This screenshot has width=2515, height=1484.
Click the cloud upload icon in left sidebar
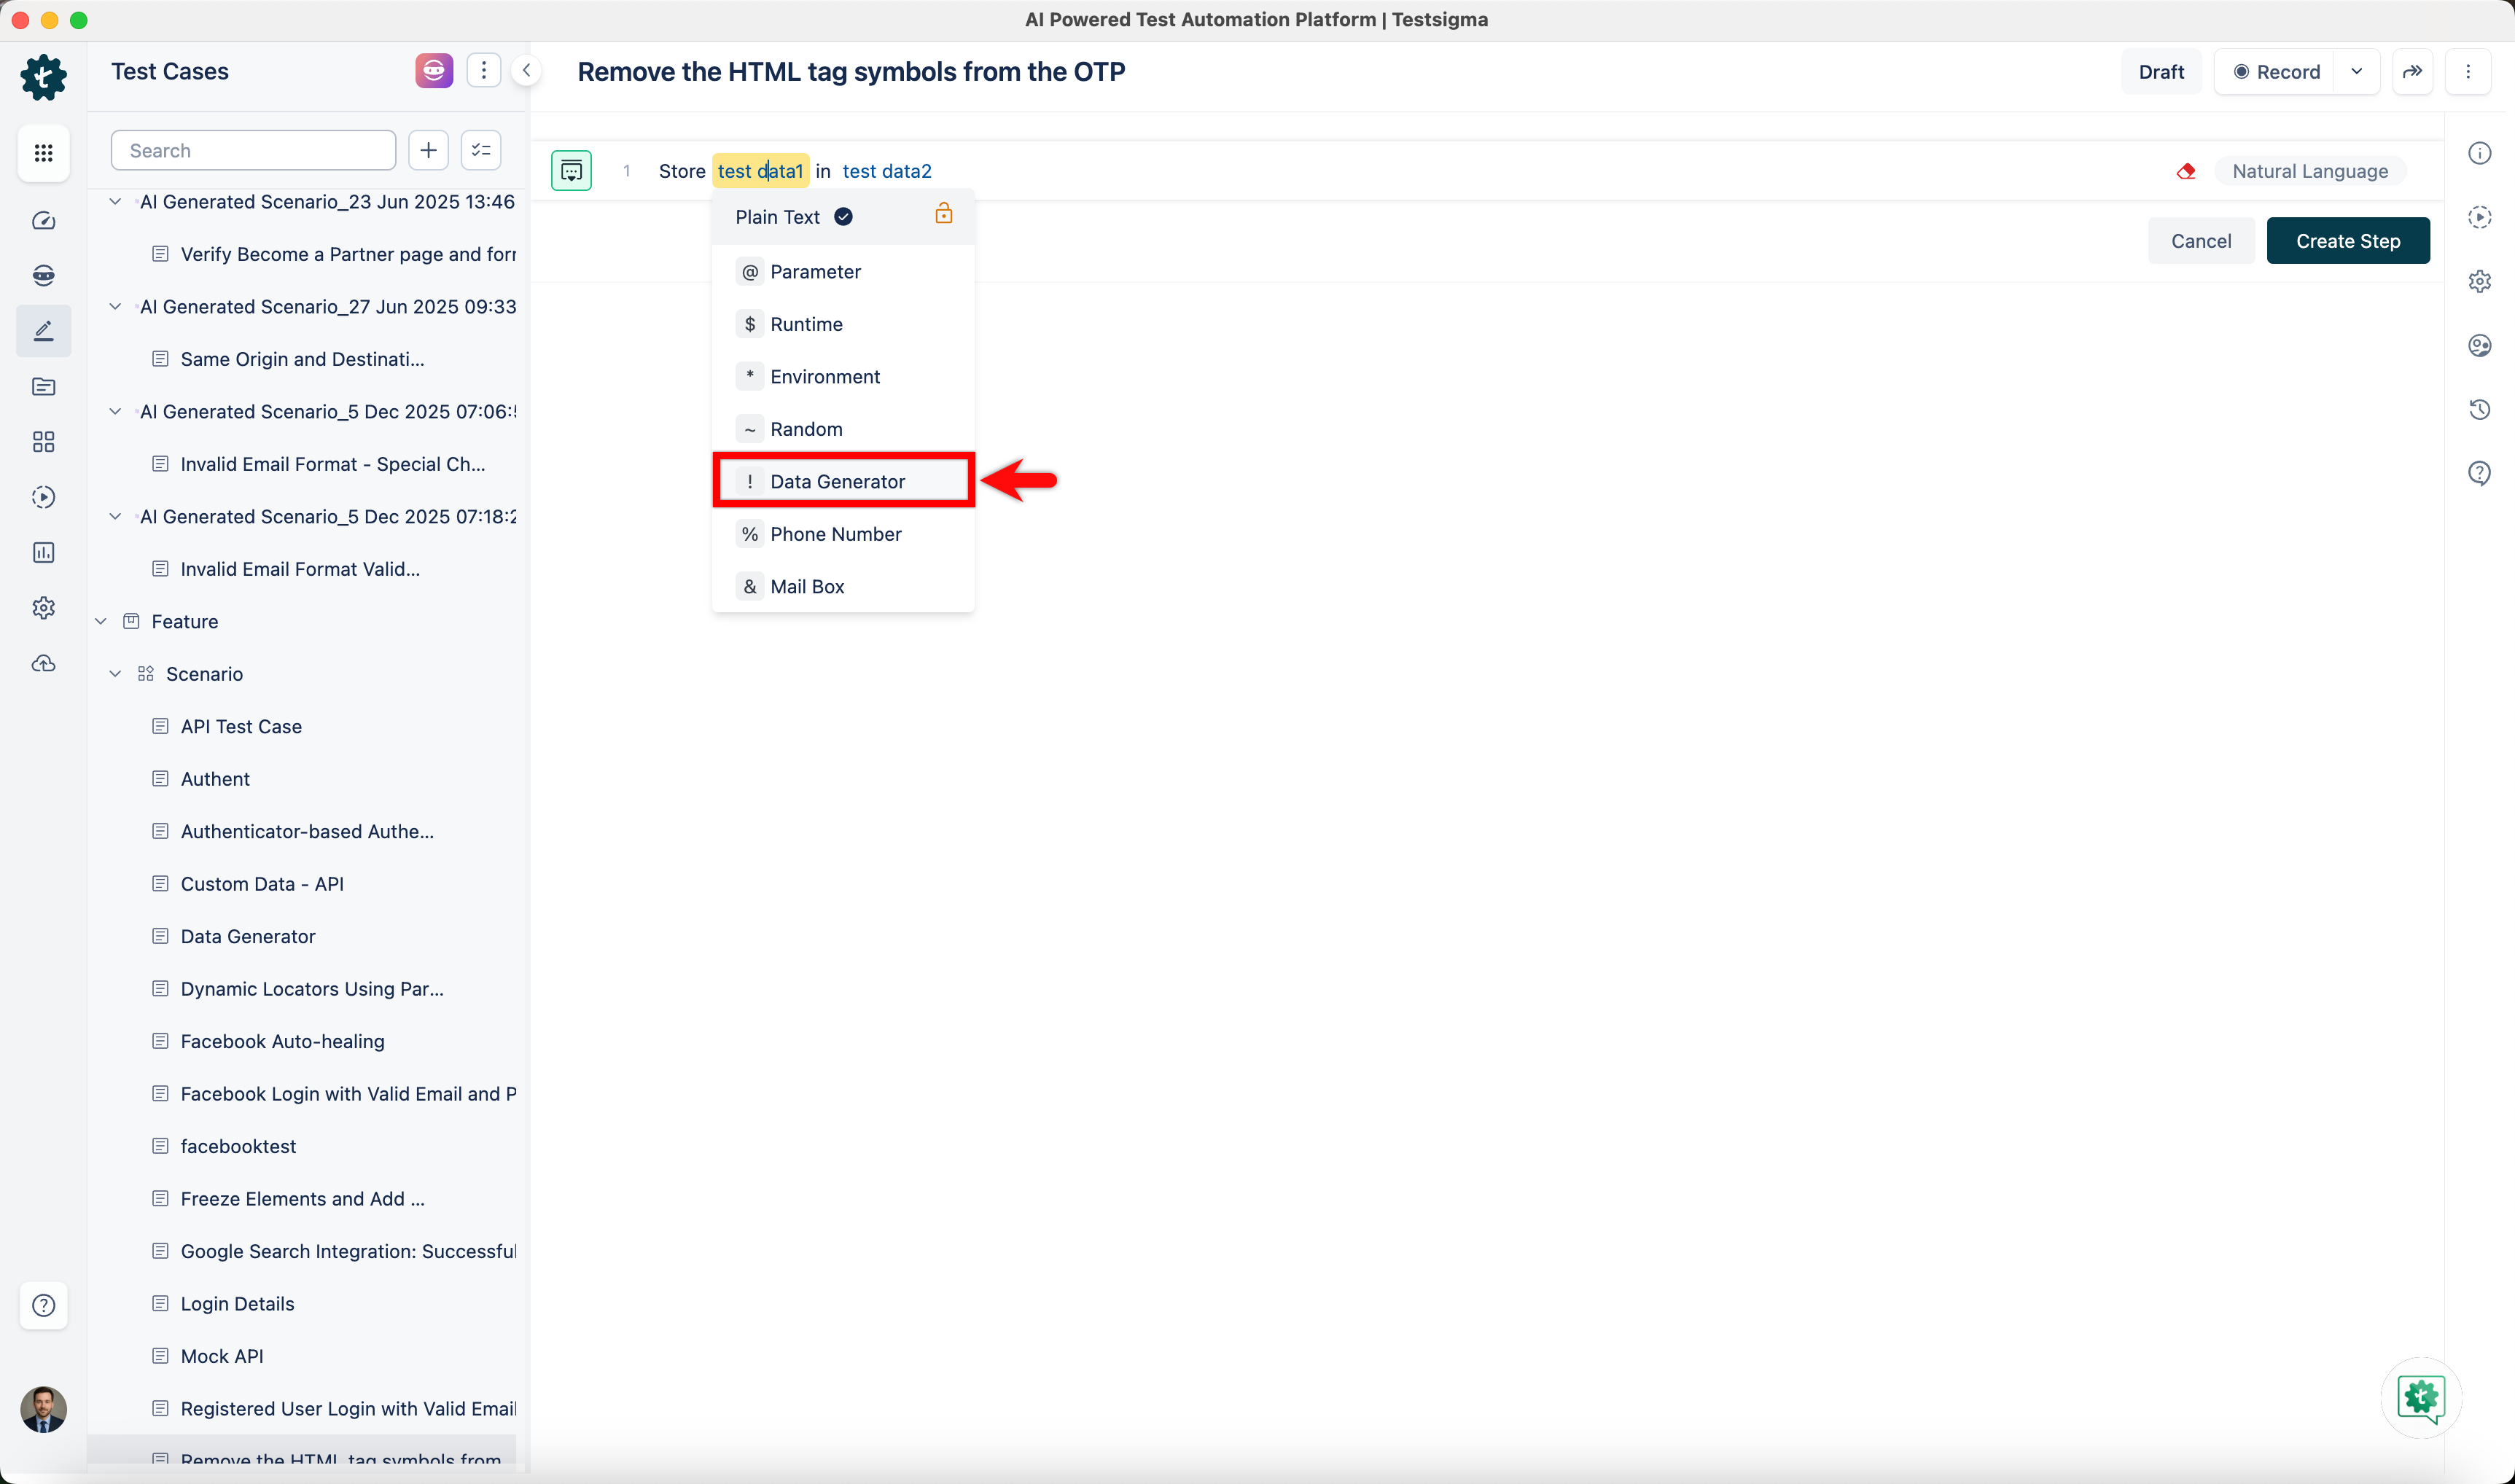[43, 663]
